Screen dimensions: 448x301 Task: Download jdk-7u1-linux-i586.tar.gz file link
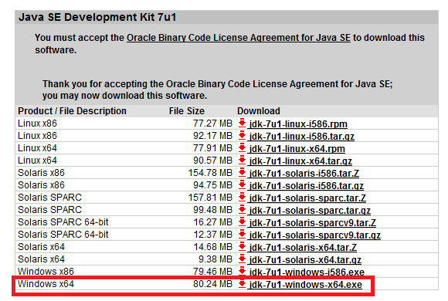click(302, 136)
